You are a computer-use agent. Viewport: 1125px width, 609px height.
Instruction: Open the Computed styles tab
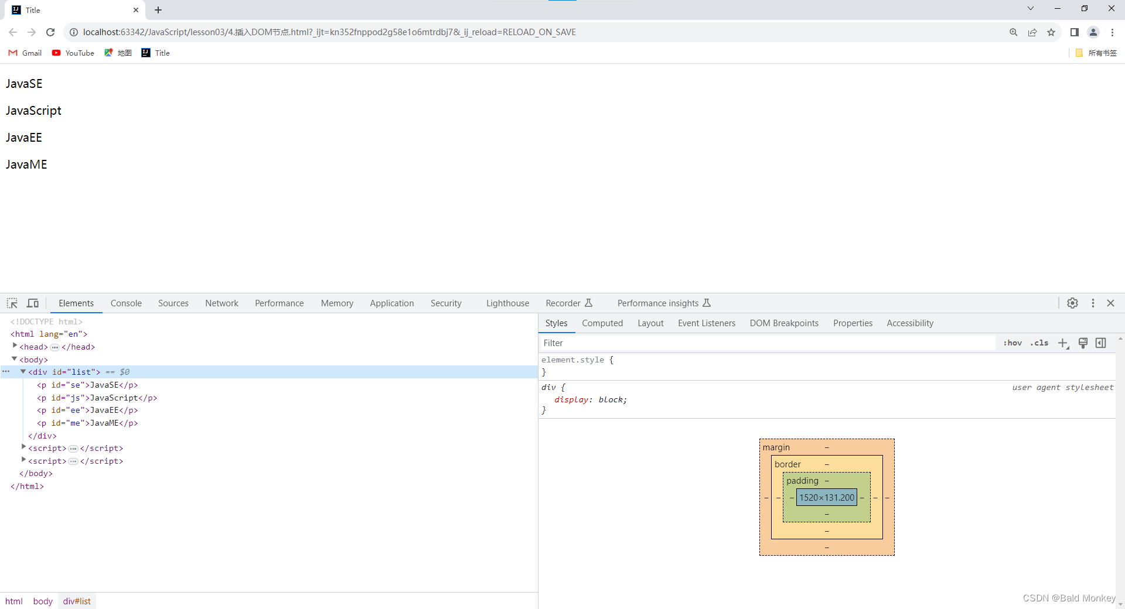[602, 323]
